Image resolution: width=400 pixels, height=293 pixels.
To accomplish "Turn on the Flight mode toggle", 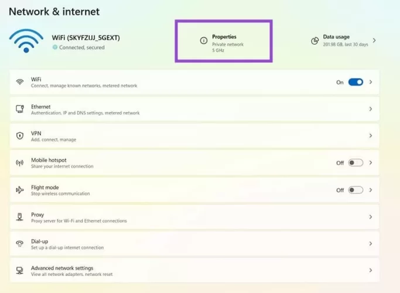I will click(x=355, y=190).
